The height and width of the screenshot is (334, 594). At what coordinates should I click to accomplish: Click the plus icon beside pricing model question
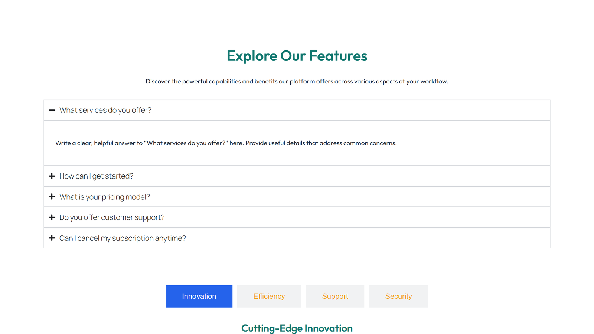click(52, 197)
